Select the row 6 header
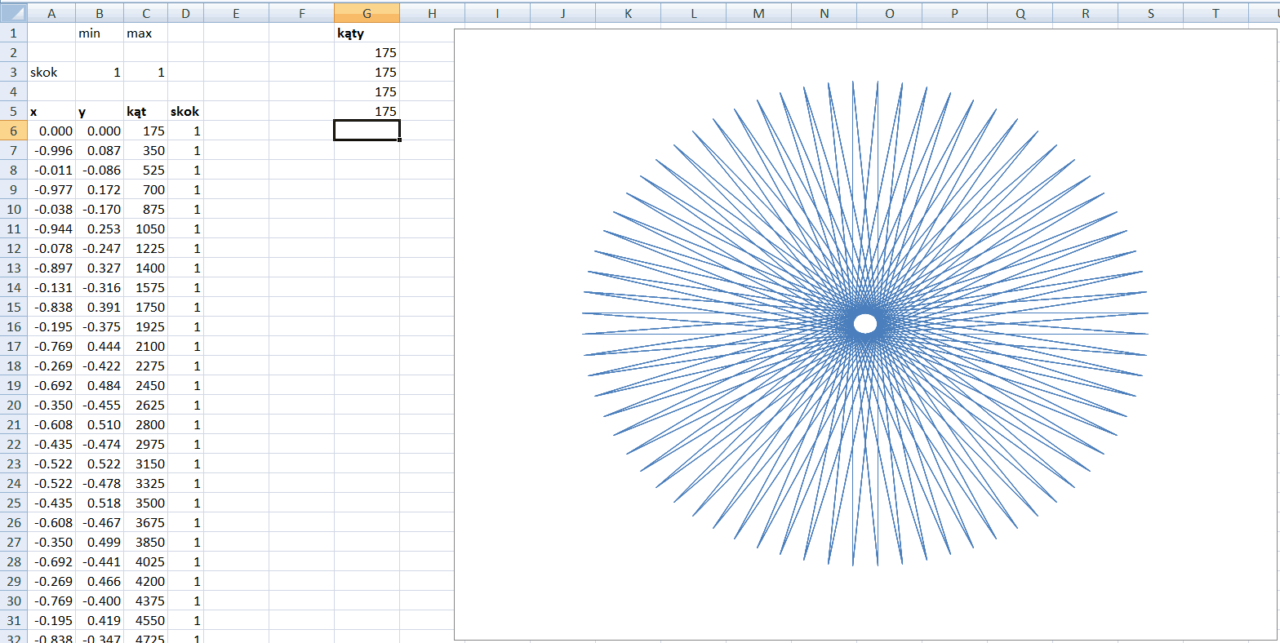Image resolution: width=1280 pixels, height=643 pixels. click(14, 131)
